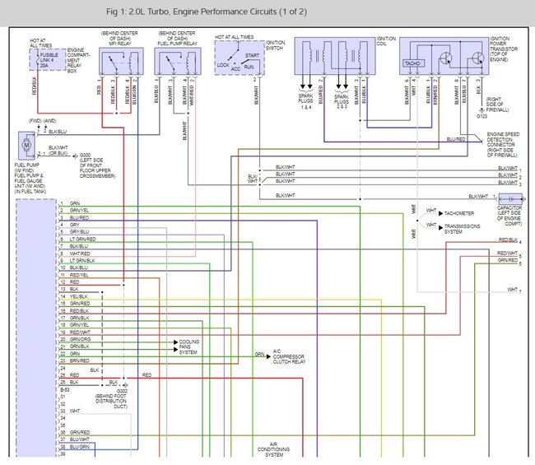Click the arrow pointing to A/C COMPRESSOR CLUTCH RELAY

[x=268, y=356]
